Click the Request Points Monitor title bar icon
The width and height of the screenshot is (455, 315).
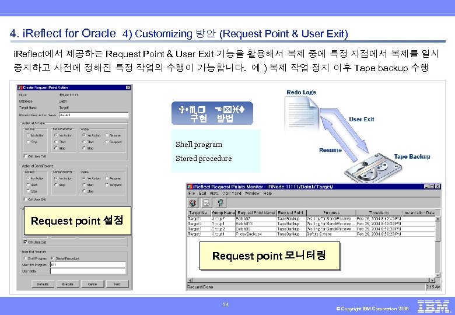point(190,187)
